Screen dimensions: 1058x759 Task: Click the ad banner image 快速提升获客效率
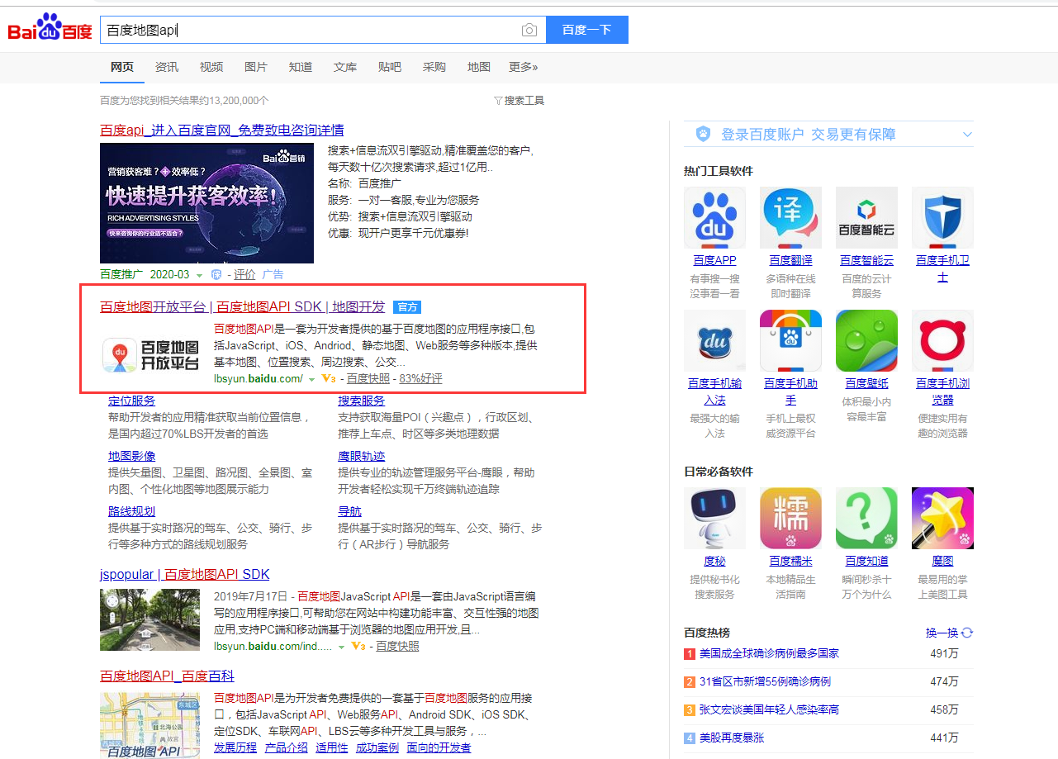[206, 203]
